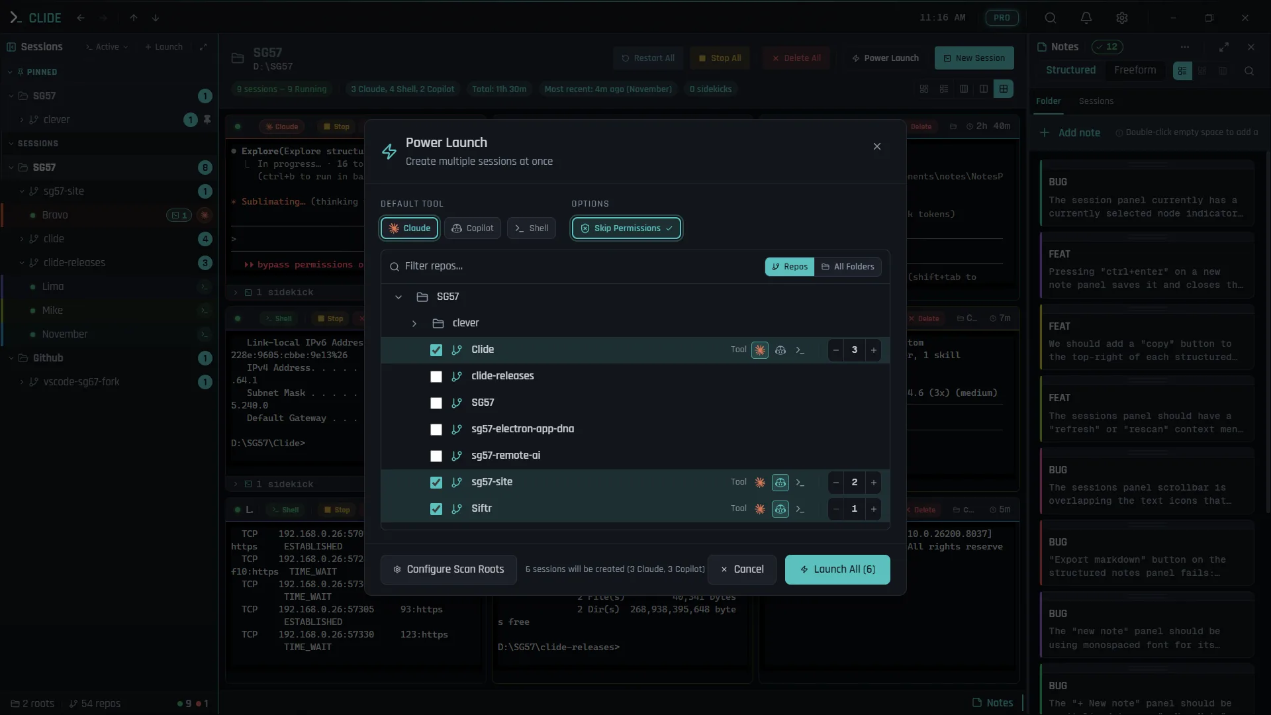1271x715 pixels.
Task: Collapse the SESSIONS section header
Action: 11,144
